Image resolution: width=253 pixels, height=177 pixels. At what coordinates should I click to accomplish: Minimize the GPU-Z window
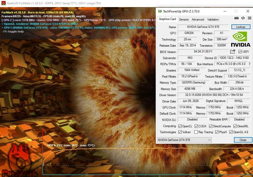[x=225, y=11]
